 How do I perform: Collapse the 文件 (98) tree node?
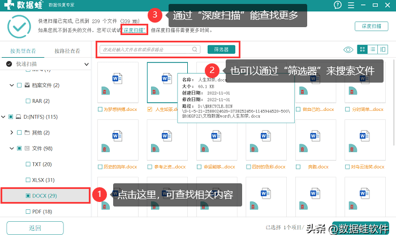click(12, 148)
